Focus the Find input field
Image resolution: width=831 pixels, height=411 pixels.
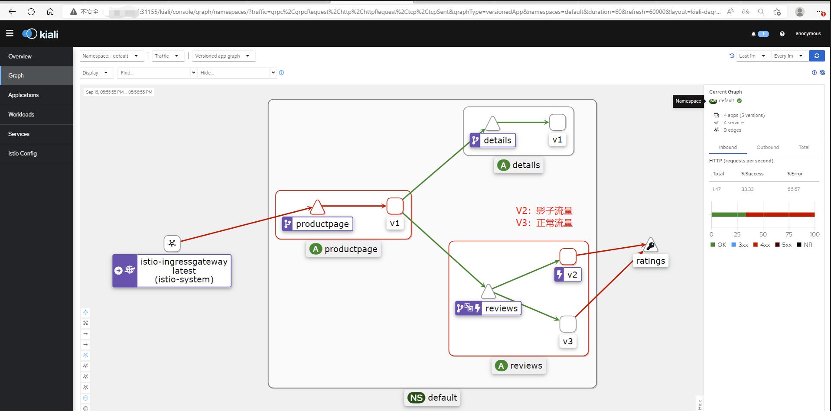(154, 73)
